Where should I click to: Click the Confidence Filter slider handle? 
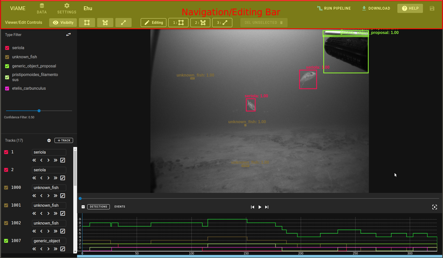(x=39, y=111)
